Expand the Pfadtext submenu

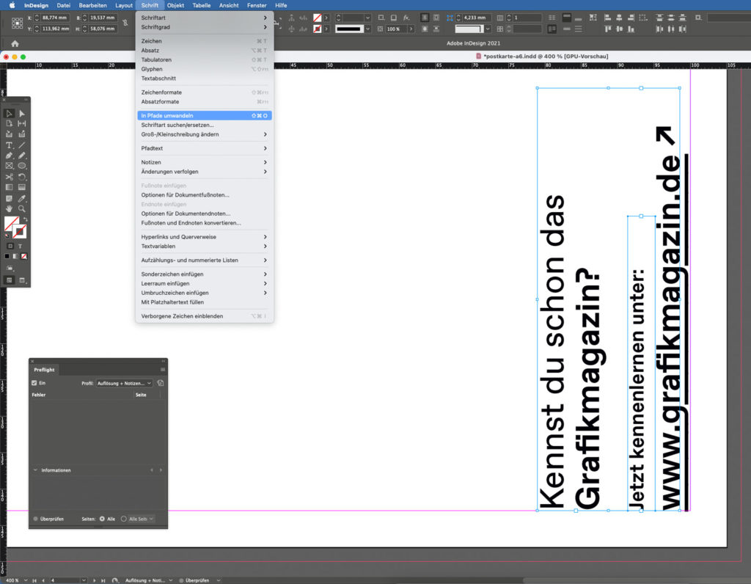pyautogui.click(x=204, y=148)
